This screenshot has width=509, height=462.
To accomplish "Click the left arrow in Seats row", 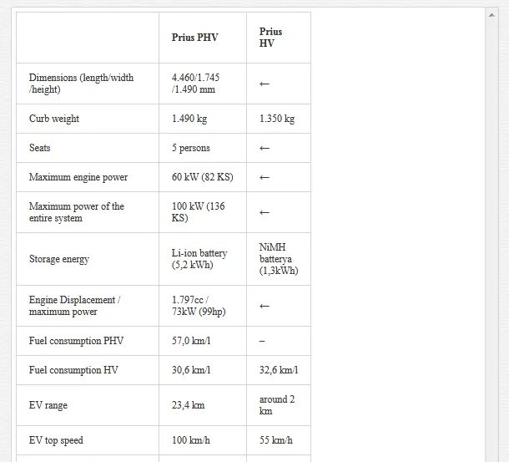I will (265, 148).
